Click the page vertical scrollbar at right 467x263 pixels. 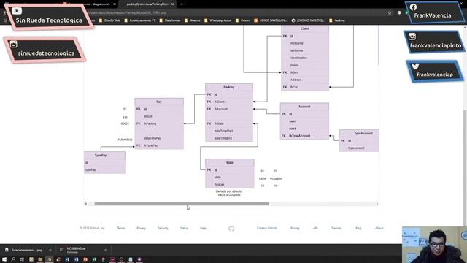coord(466,167)
